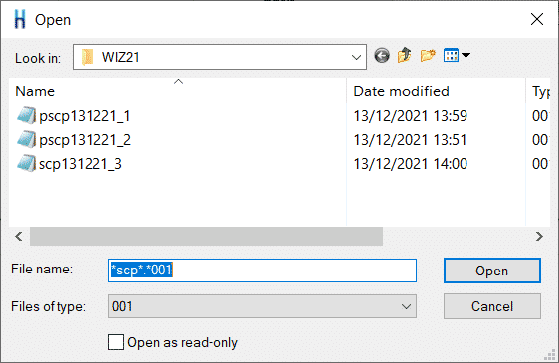Close the Open dialog

pos(537,19)
